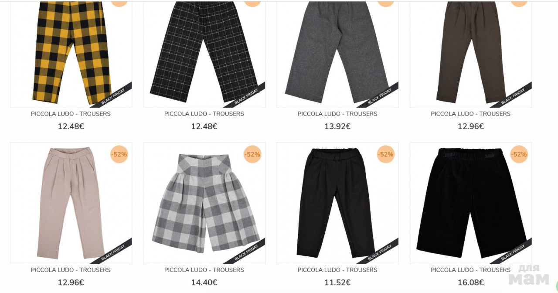Open the beige pleated trousers image
The height and width of the screenshot is (293, 558).
71,203
